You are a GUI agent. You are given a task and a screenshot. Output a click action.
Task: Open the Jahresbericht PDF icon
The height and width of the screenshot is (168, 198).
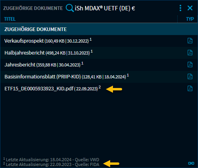(190, 64)
